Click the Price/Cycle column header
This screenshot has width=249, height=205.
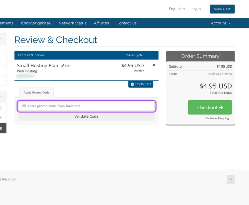click(x=134, y=55)
